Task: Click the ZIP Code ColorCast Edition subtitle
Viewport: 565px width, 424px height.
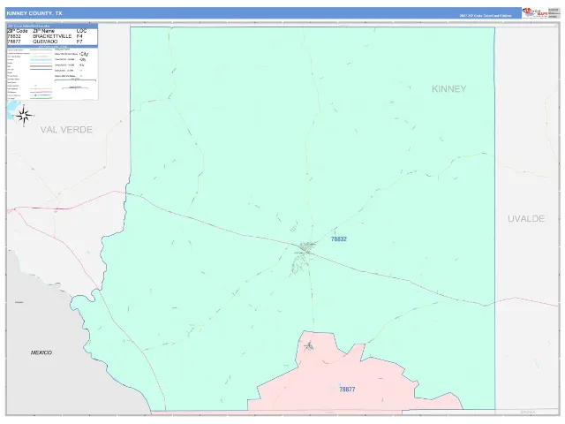Action: pos(486,16)
